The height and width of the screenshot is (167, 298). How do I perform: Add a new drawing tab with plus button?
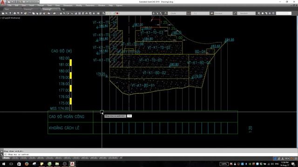click(x=63, y=9)
